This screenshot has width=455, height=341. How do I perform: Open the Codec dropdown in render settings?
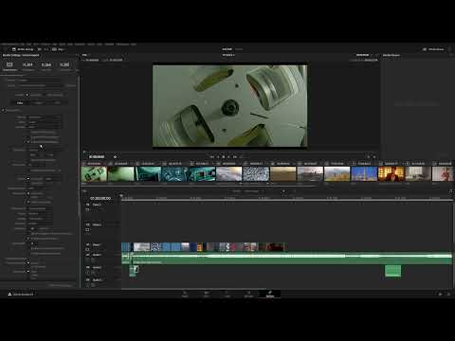(x=45, y=122)
